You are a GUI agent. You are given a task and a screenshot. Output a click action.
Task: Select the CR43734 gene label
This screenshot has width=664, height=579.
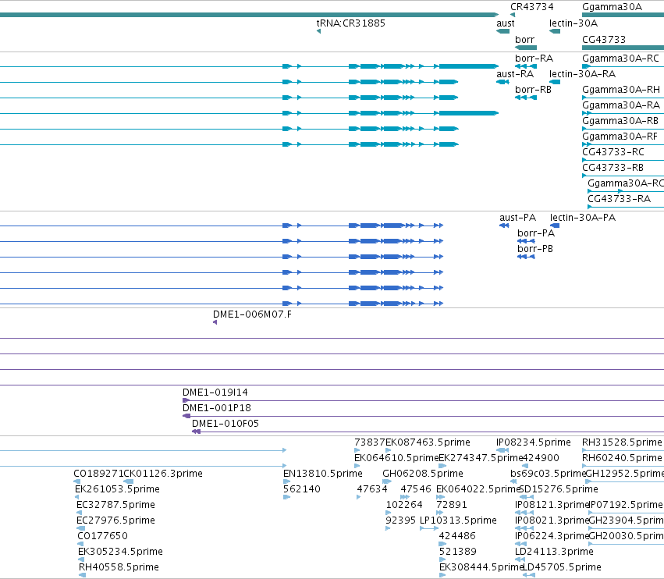click(x=531, y=7)
